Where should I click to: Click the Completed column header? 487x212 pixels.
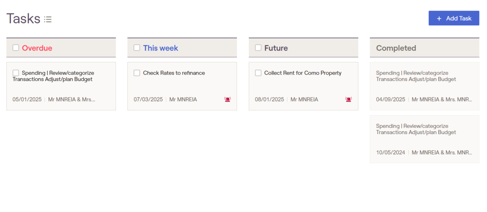click(x=396, y=48)
